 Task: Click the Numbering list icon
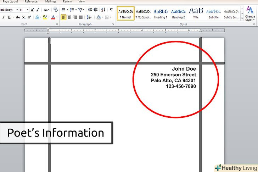pyautogui.click(x=72, y=10)
